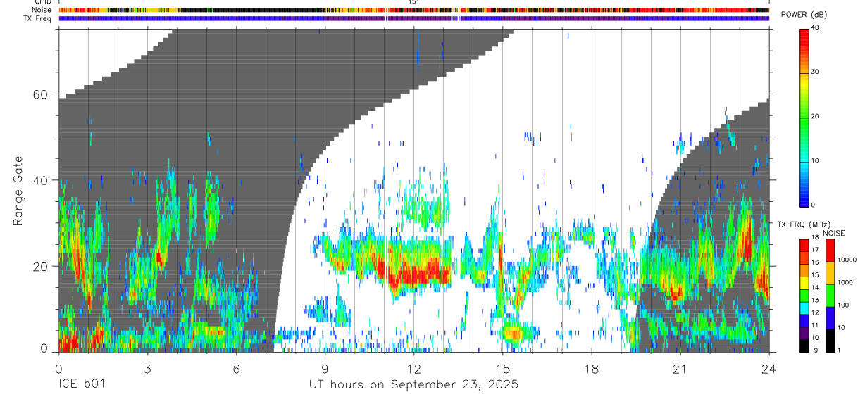Click the 12 MHz label on TX FRQ scale
The image size is (865, 399).
click(x=816, y=312)
